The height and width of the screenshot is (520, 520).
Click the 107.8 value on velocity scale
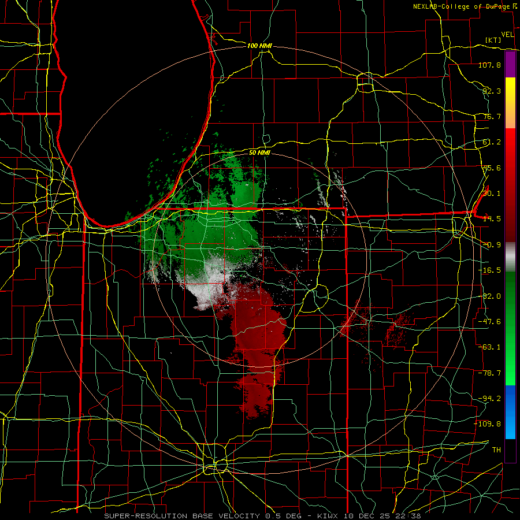point(489,65)
